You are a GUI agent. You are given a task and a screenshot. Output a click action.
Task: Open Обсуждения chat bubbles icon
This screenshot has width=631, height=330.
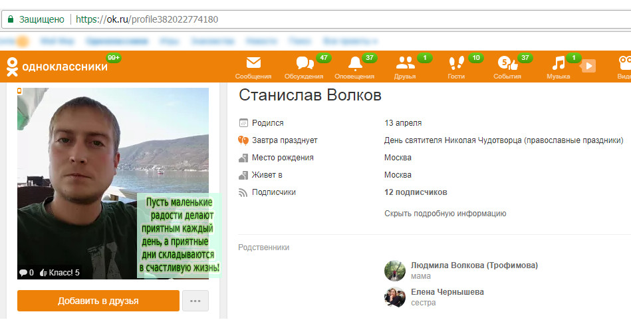pos(305,63)
